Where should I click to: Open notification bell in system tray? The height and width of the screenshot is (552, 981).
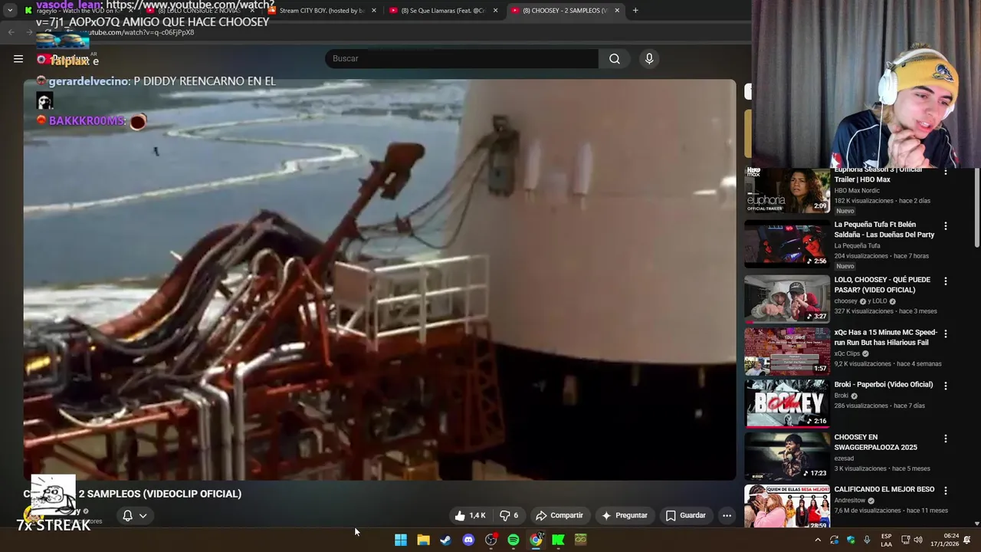click(966, 540)
